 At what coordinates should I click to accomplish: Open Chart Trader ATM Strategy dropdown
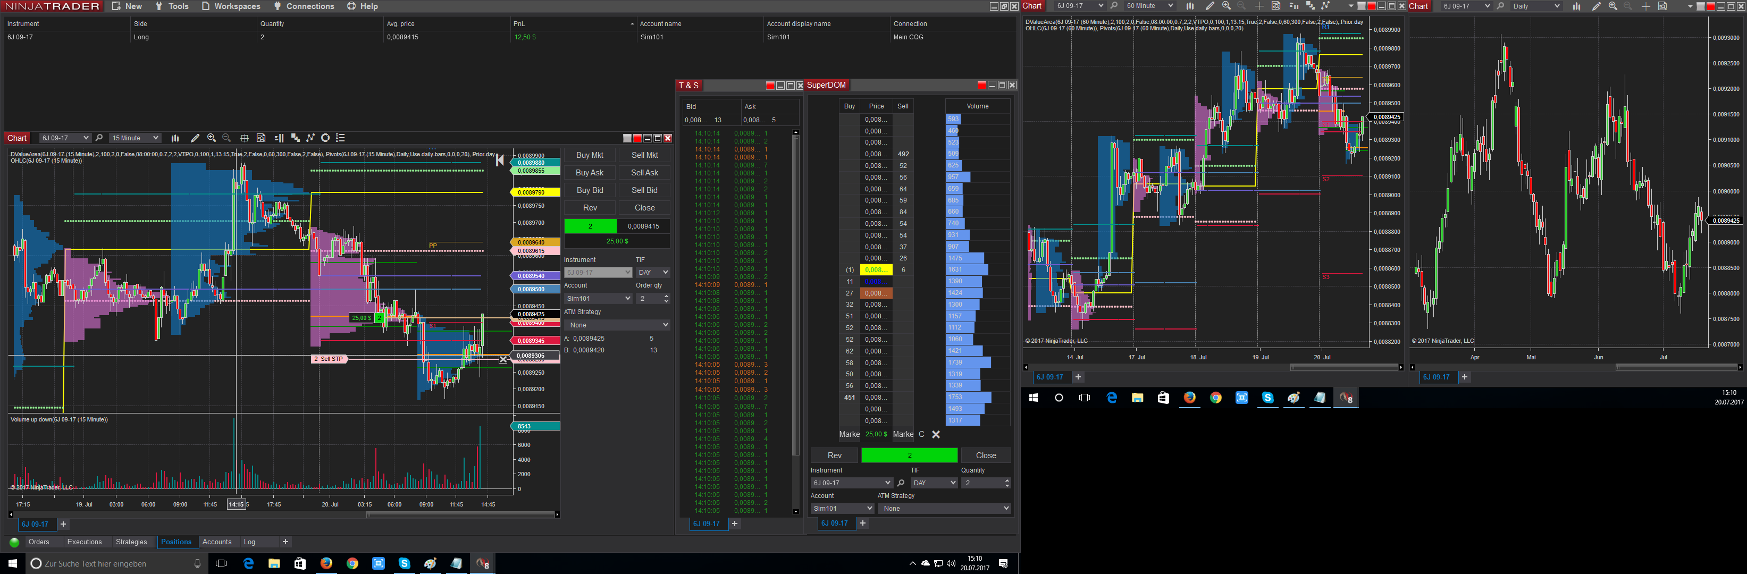(x=617, y=325)
